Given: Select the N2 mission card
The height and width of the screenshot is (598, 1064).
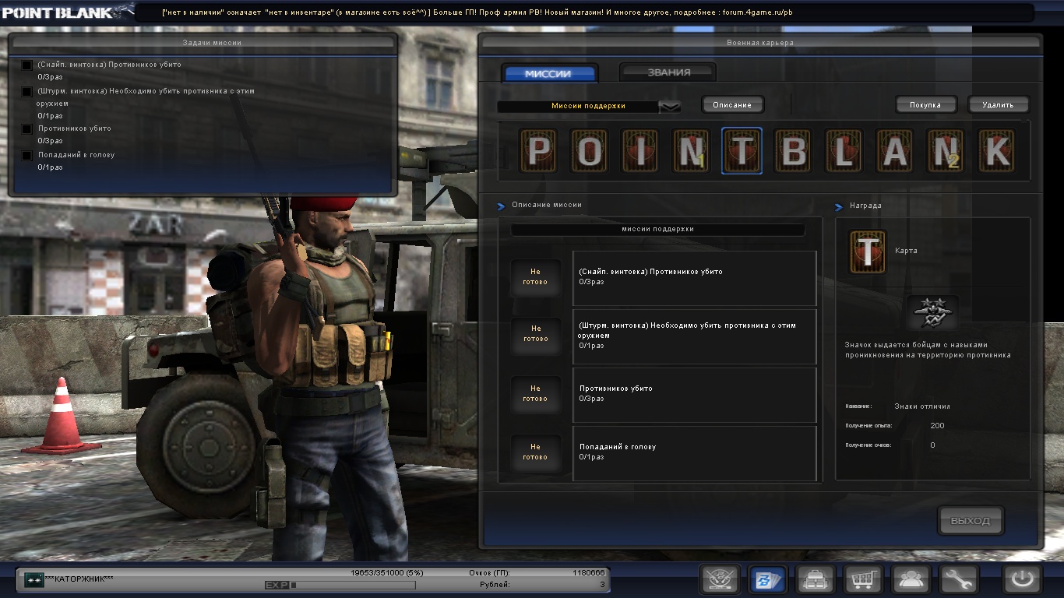Looking at the screenshot, I should pos(946,151).
